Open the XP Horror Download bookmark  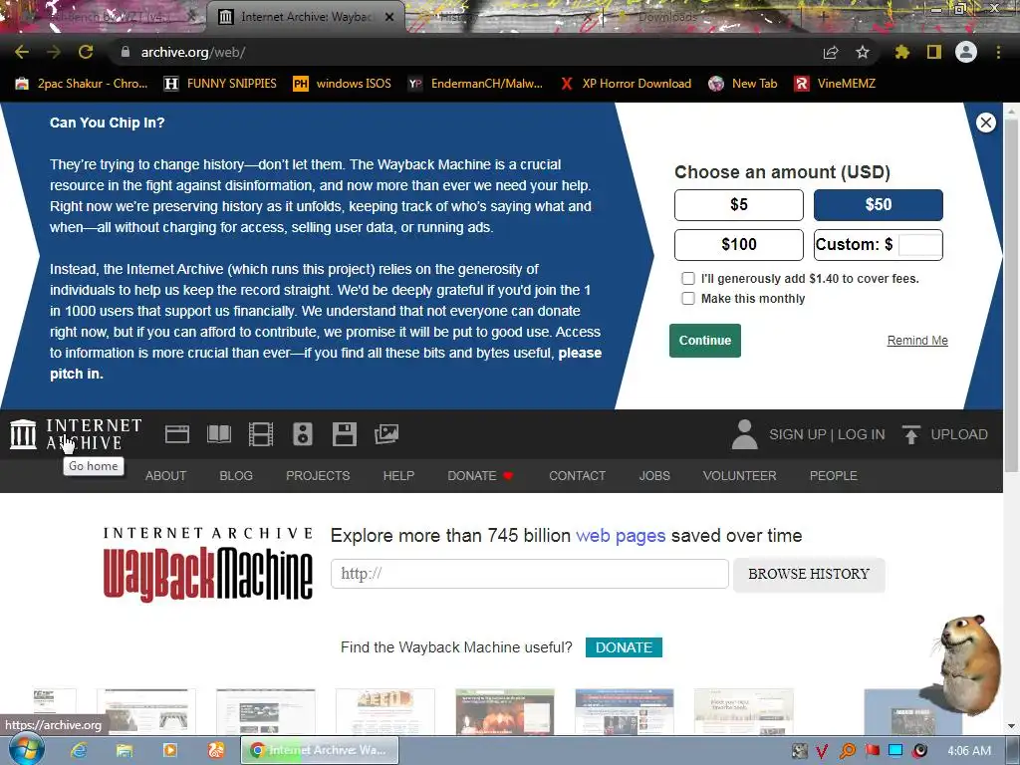626,84
